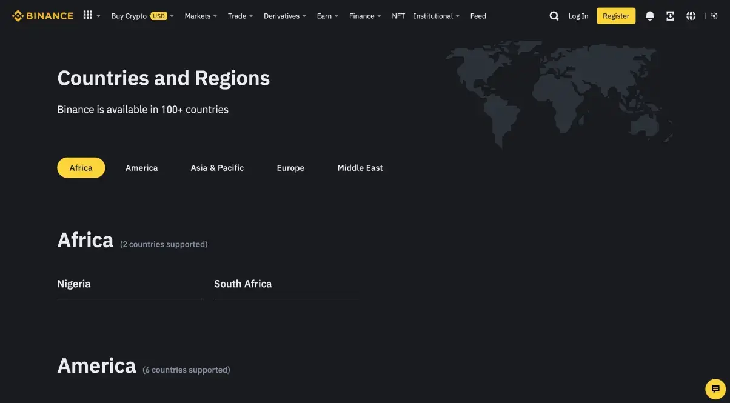The image size is (730, 403).
Task: Click the '2 countries supported' text
Action: (164, 244)
